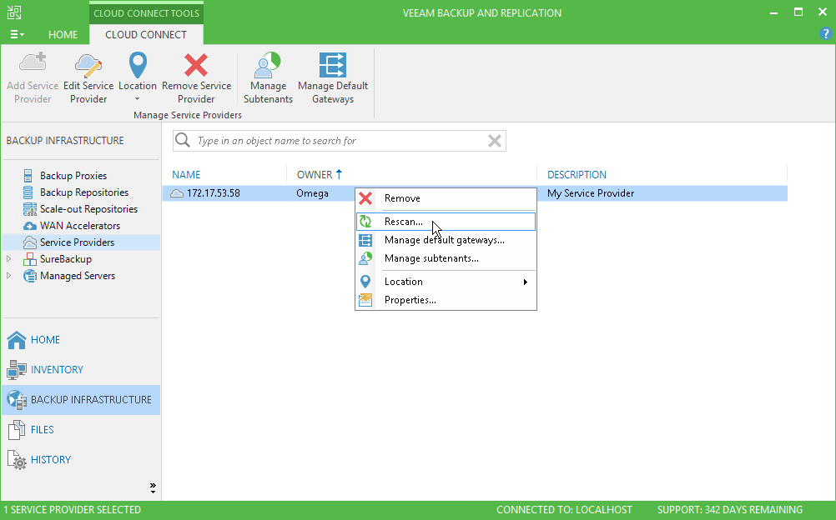This screenshot has height=520, width=836.
Task: Clear the search box with X
Action: [494, 141]
